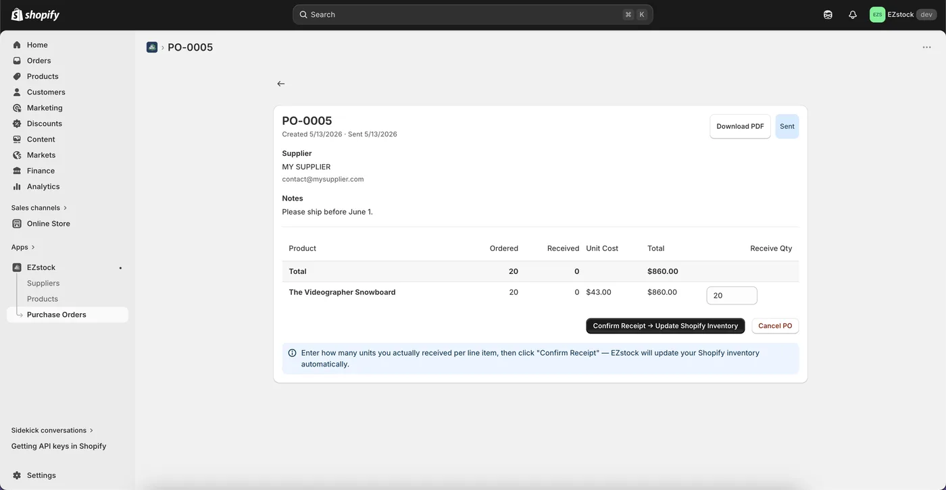
Task: Open Suppliers under EZstock
Action: coord(43,283)
